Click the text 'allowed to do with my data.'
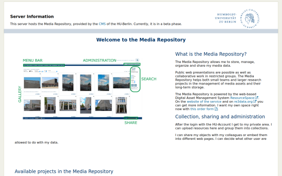Viewport: 282px width, 176px height. (37, 142)
